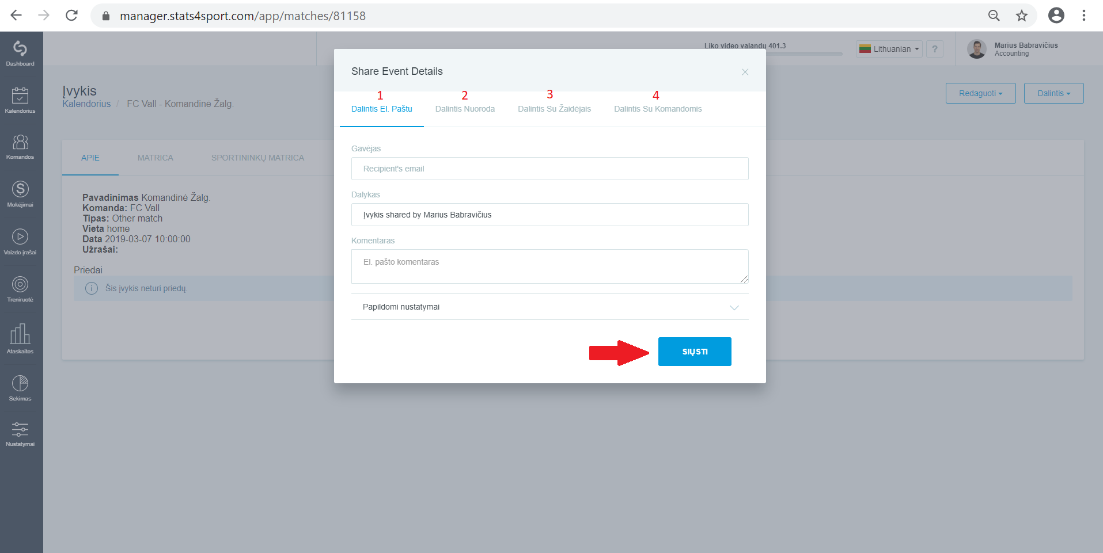Open Chrome three-dot menu
Screen dimensions: 1103x553
click(1084, 16)
